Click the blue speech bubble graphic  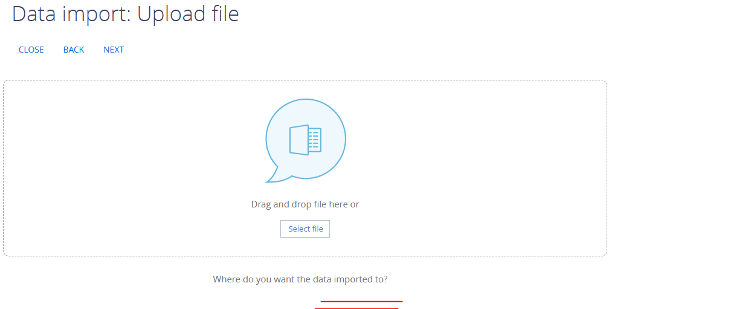[306, 140]
